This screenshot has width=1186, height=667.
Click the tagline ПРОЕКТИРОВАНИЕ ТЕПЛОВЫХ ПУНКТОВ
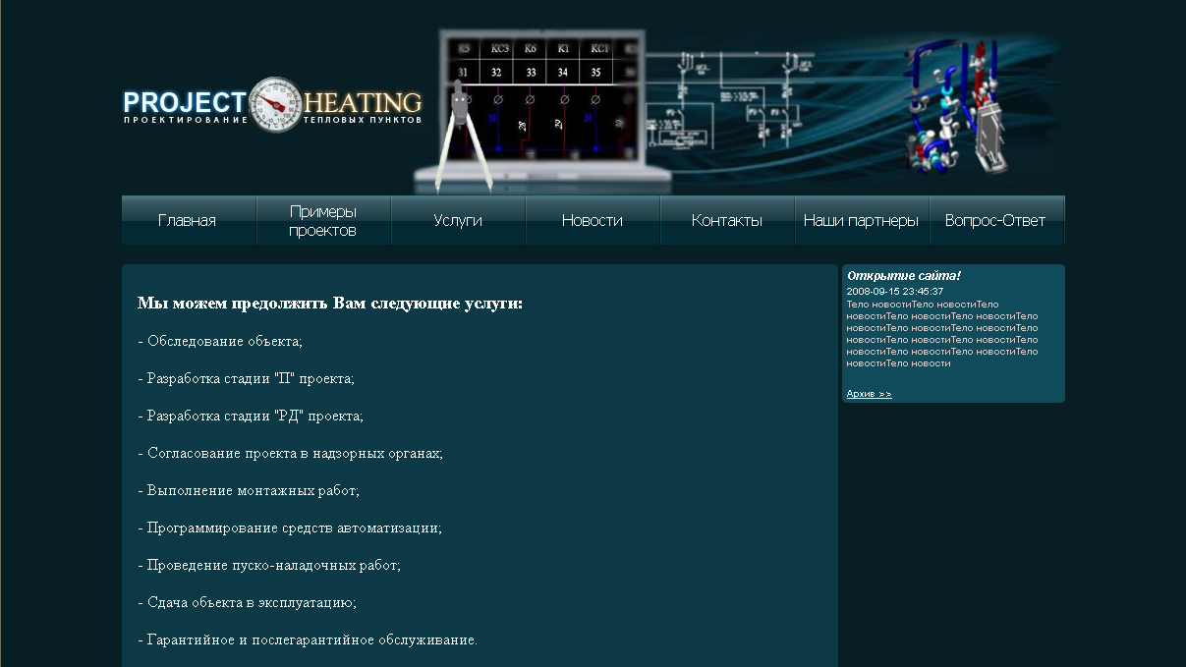(272, 120)
